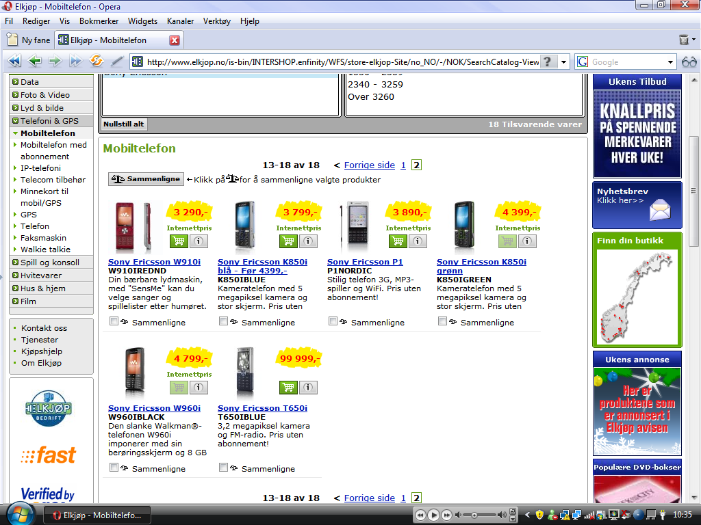Open the Windows Start orb
The width and height of the screenshot is (701, 525).
[x=19, y=514]
